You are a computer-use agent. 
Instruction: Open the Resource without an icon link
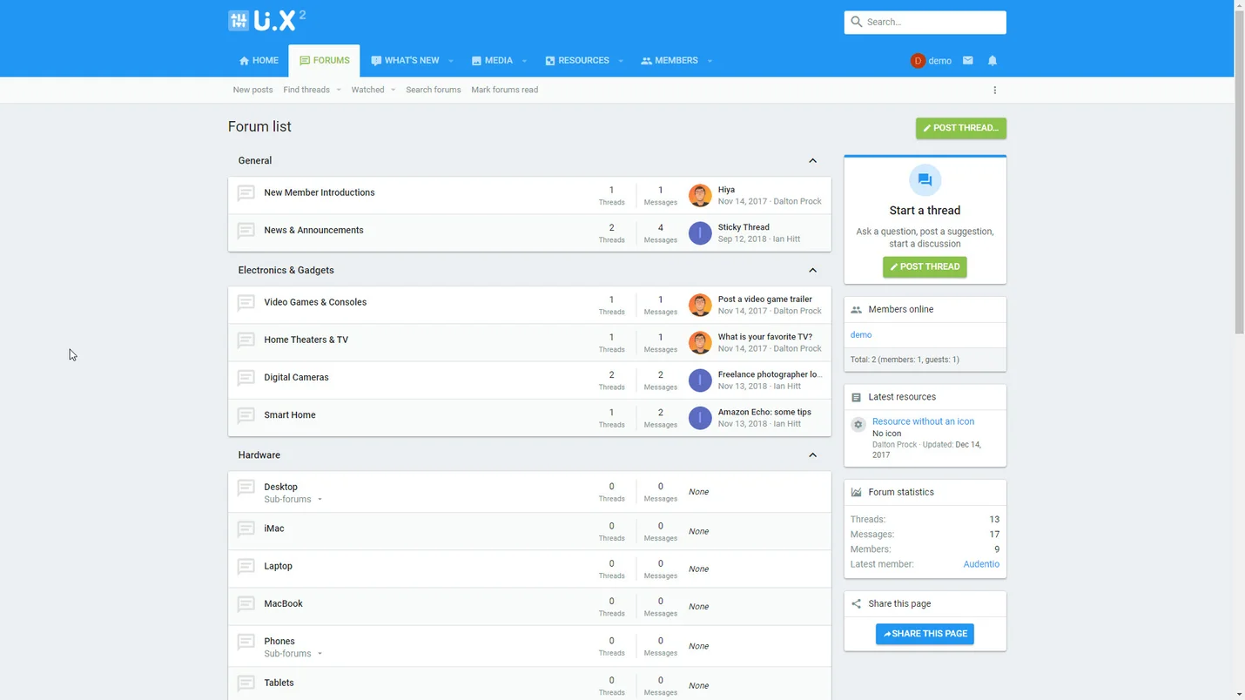pyautogui.click(x=923, y=421)
